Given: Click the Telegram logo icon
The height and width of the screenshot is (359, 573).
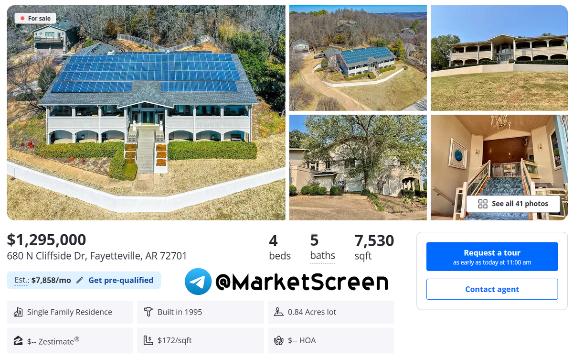Looking at the screenshot, I should point(198,282).
